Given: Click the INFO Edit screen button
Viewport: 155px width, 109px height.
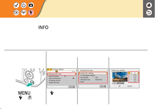Looking at the screenshot, I should click(118, 83).
